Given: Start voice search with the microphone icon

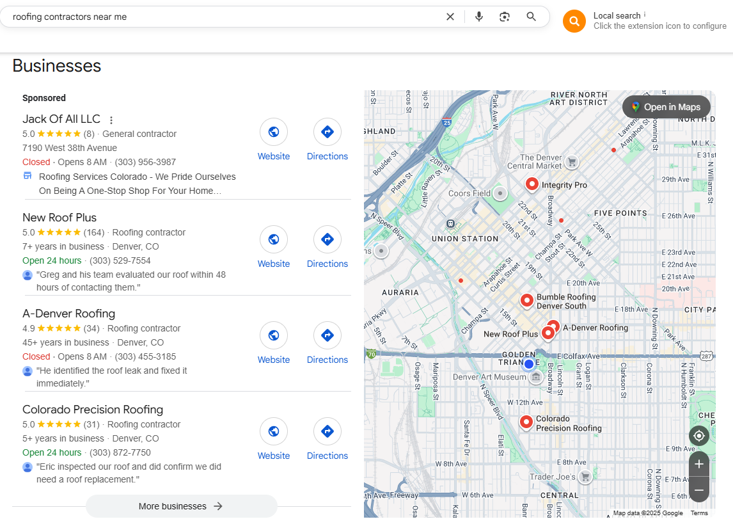Looking at the screenshot, I should click(x=478, y=17).
